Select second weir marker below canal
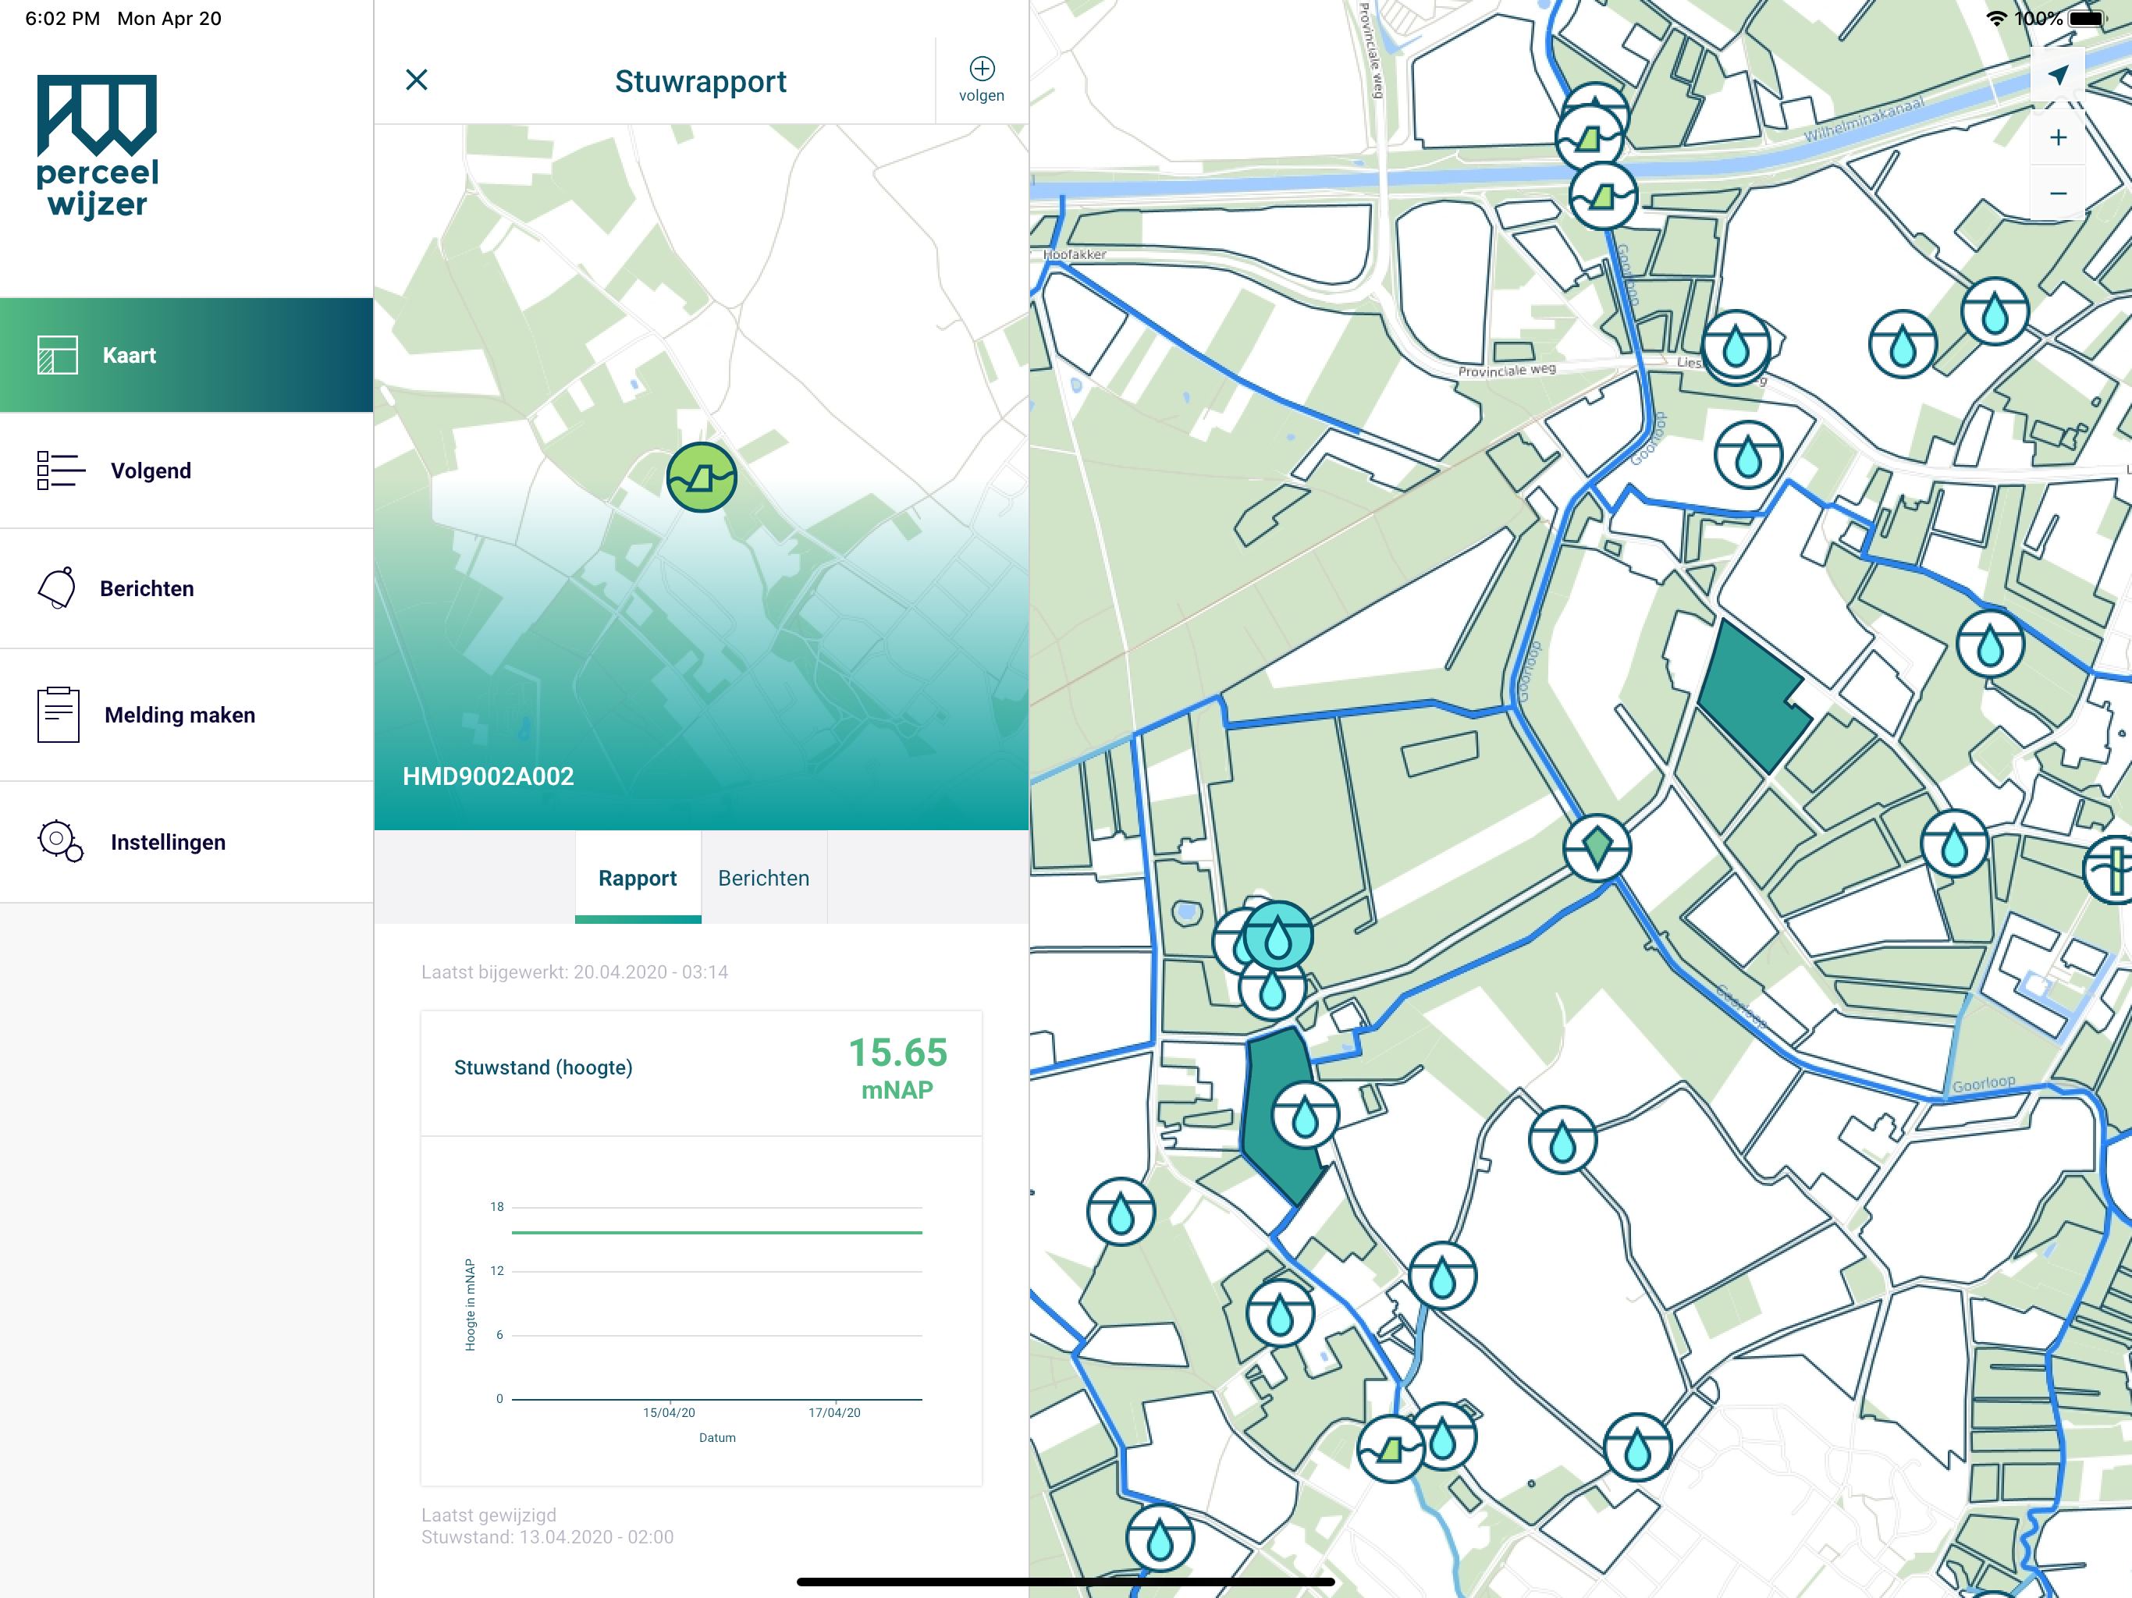2132x1598 pixels. click(x=1603, y=196)
